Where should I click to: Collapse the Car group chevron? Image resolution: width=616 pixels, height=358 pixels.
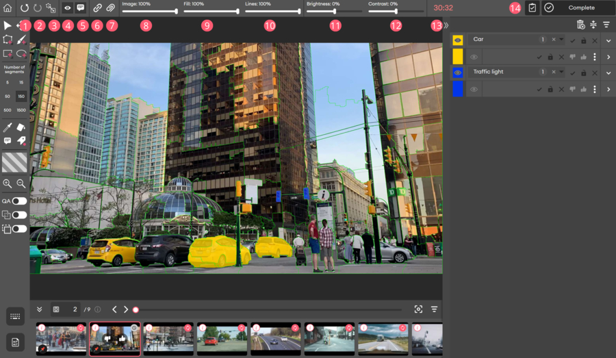pyautogui.click(x=608, y=40)
